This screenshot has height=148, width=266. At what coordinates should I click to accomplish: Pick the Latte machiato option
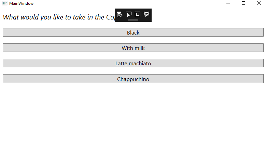click(x=133, y=63)
